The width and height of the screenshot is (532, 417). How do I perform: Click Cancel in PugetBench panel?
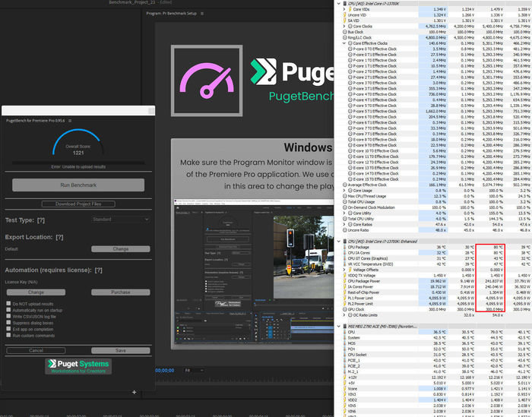click(36, 351)
